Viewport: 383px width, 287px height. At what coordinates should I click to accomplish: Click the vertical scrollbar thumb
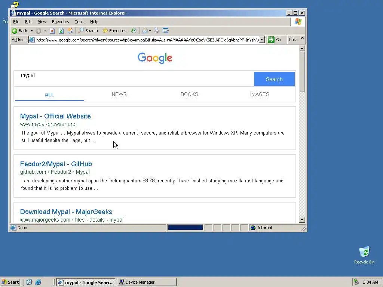point(302,72)
